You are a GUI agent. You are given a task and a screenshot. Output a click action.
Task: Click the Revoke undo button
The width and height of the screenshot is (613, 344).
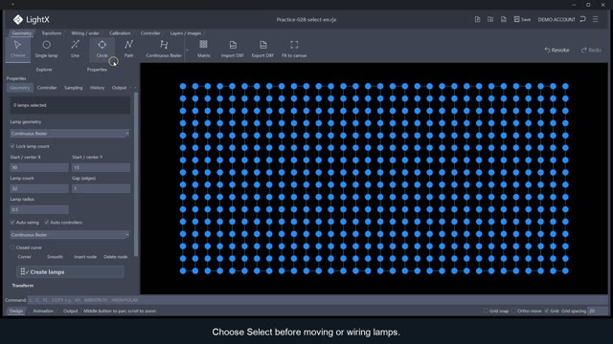coord(556,50)
